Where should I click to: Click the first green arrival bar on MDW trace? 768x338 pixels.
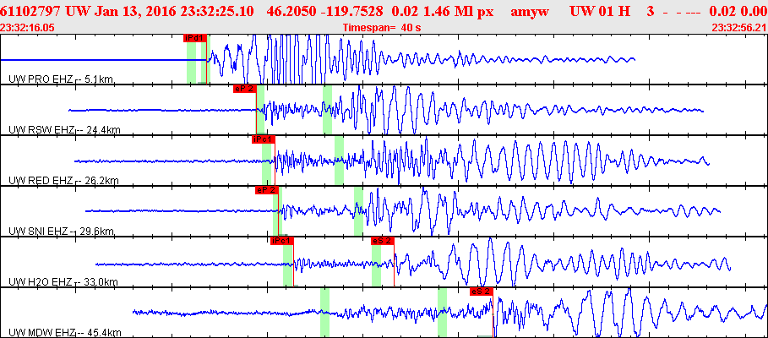pos(324,313)
